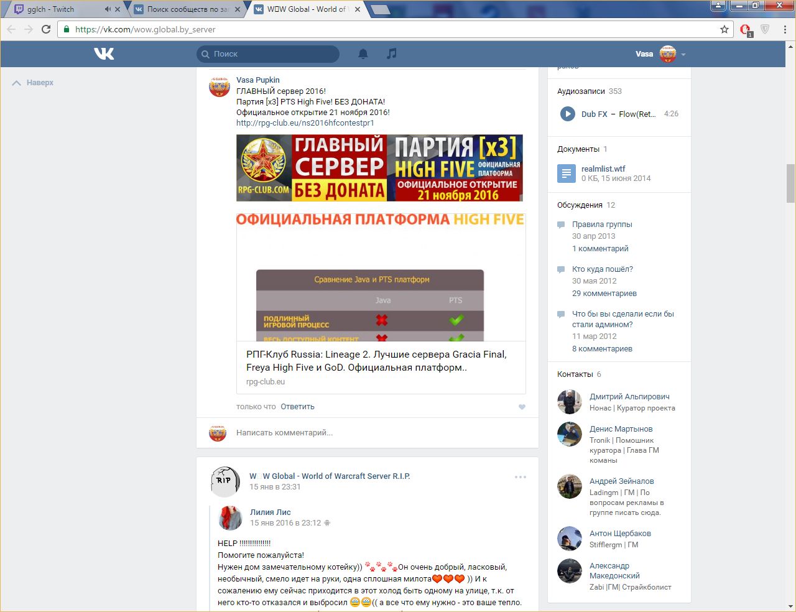Open the notifications bell

tap(363, 54)
